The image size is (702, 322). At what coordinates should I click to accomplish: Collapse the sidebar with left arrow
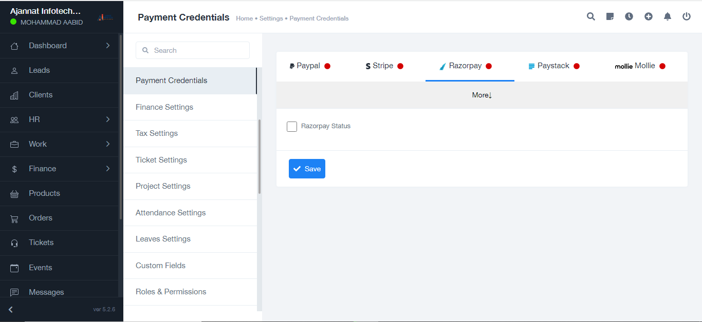11,310
